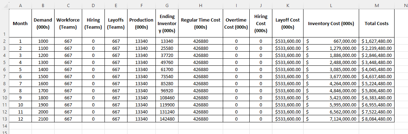This screenshot has height=134, width=408.
Task: Click the Regular Time Cost header cell
Action: (x=200, y=23)
